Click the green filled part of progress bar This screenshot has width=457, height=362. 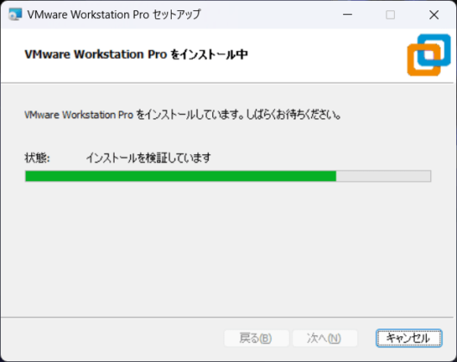click(181, 176)
